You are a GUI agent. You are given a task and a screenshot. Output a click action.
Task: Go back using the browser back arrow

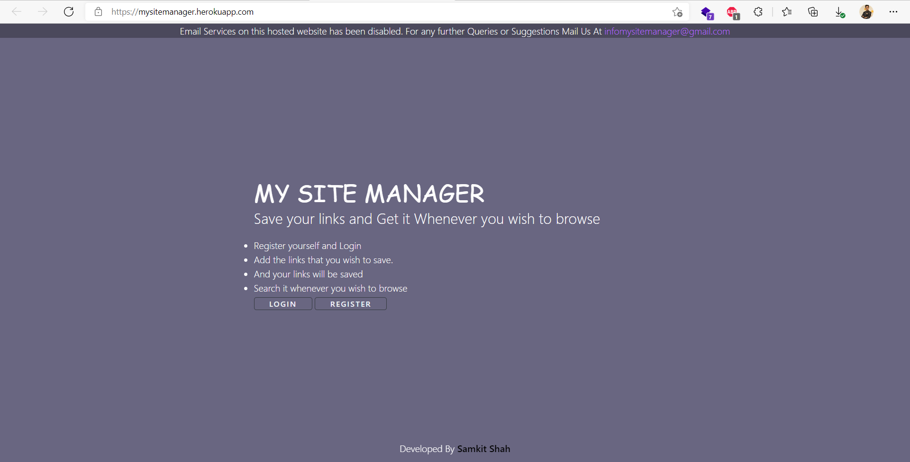(17, 12)
